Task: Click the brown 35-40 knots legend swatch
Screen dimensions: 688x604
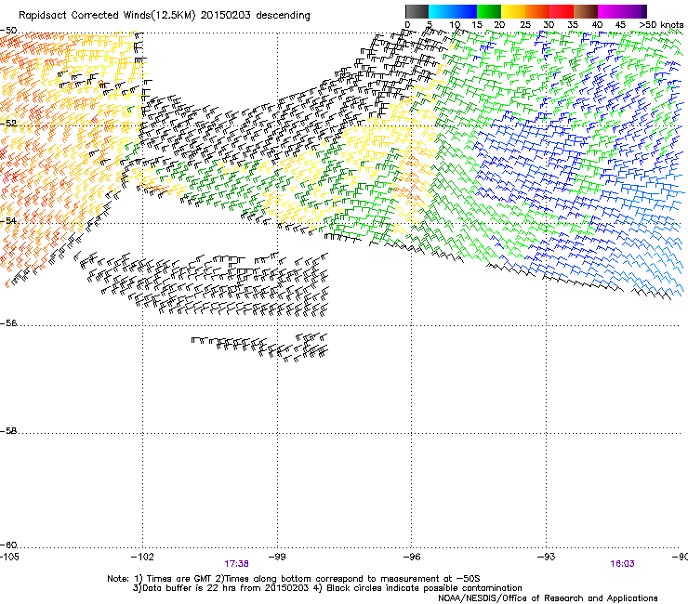Action: tap(586, 12)
